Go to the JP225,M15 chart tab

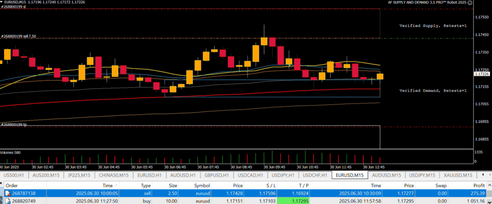79,175
